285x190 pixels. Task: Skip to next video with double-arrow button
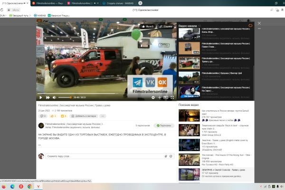click(48, 98)
